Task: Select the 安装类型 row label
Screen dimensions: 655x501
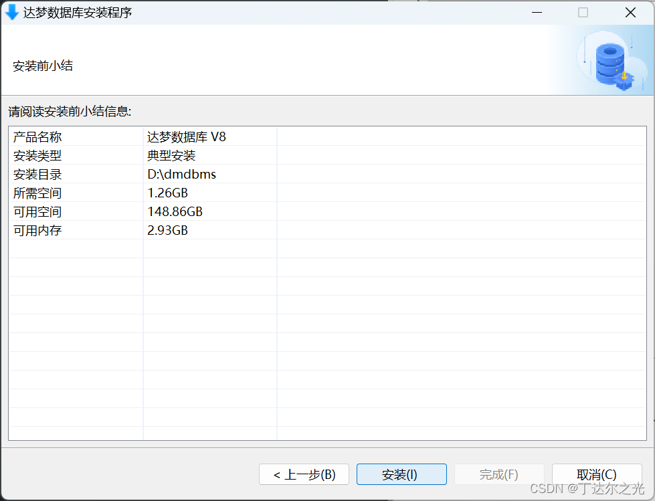Action: click(37, 156)
